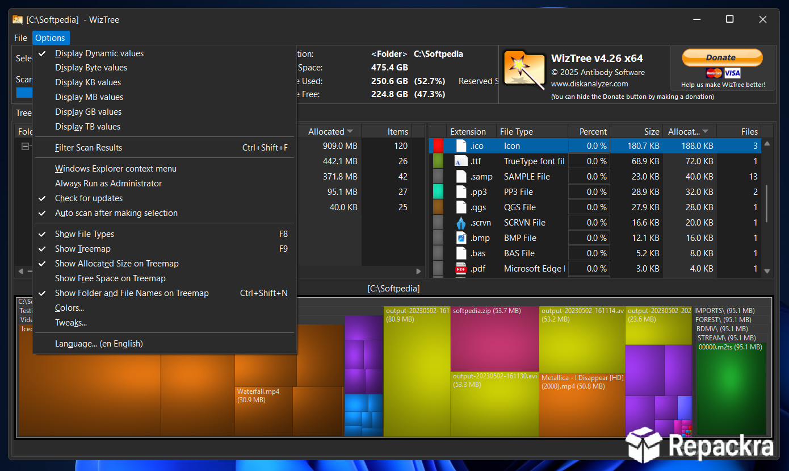Select 00000.m2ts green block in treemap

click(731, 389)
